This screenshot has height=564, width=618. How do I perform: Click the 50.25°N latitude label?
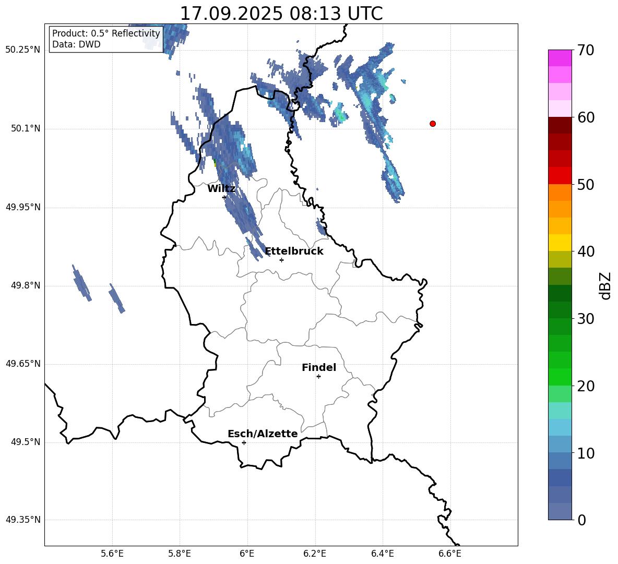pos(23,50)
